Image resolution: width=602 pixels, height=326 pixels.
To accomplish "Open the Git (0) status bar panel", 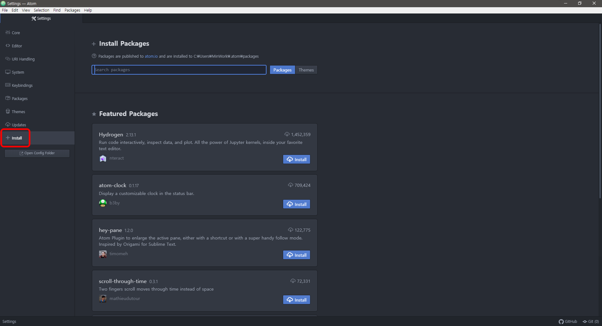I will (591, 322).
